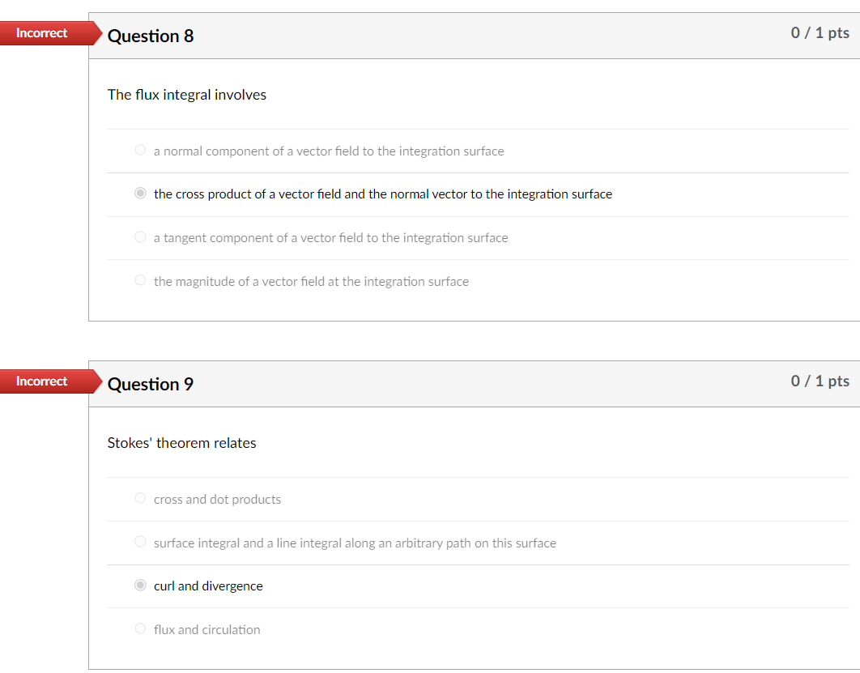The height and width of the screenshot is (673, 860).
Task: Select radio for 'a tangent component of a vector field'
Action: tap(140, 237)
